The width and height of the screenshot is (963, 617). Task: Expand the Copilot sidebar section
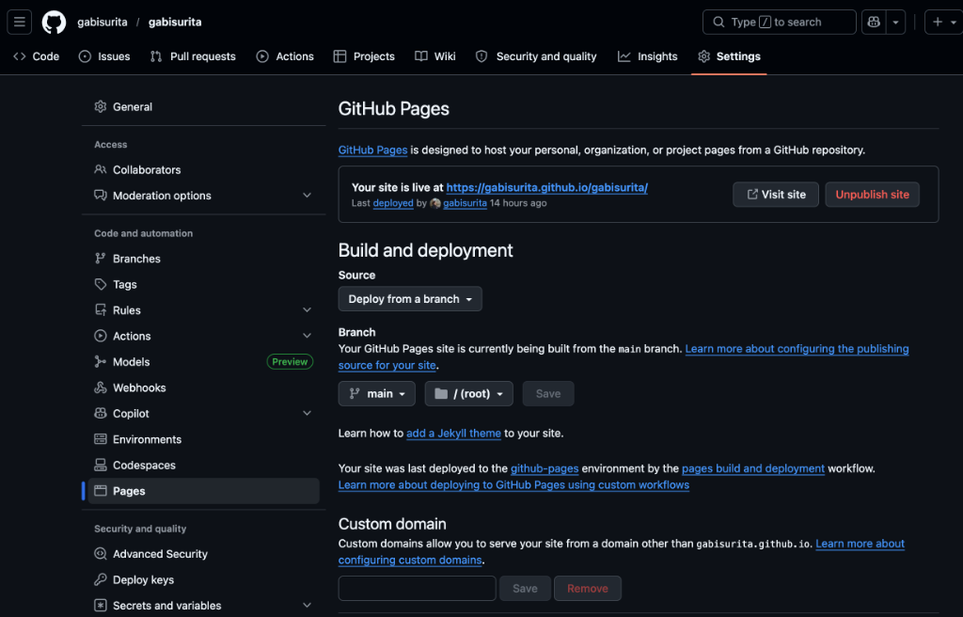(308, 414)
